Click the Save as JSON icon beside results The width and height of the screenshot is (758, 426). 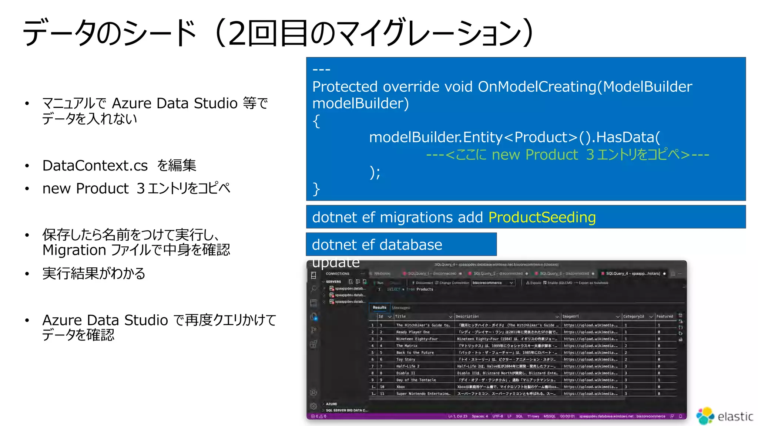coord(680,328)
